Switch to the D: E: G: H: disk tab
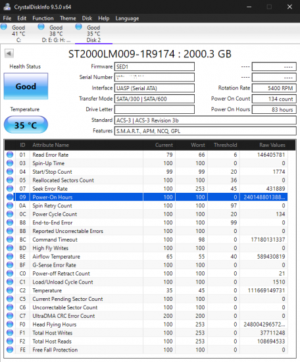The height and width of the screenshot is (362, 300). tap(56, 34)
